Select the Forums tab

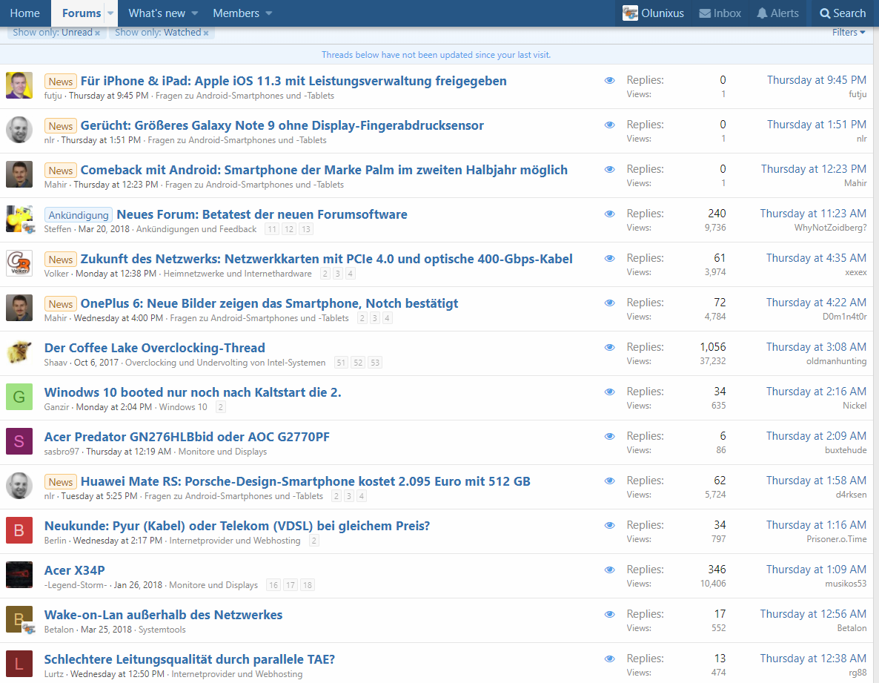pyautogui.click(x=82, y=13)
